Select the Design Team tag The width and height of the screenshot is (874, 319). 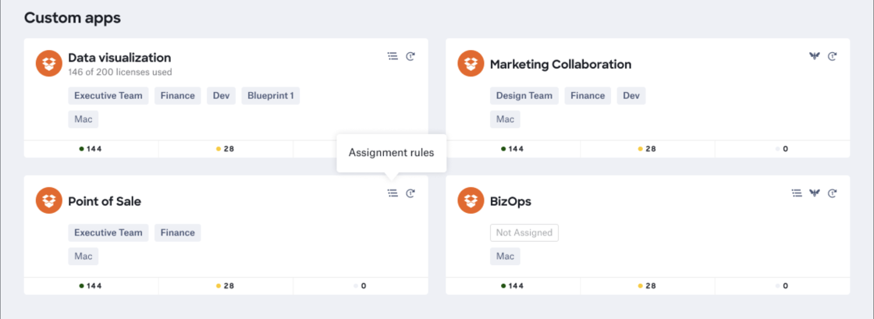524,96
